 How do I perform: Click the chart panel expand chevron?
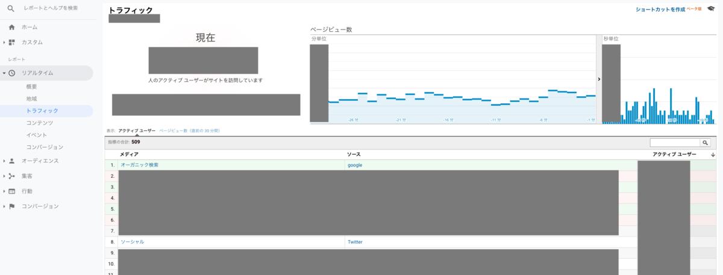pos(599,79)
